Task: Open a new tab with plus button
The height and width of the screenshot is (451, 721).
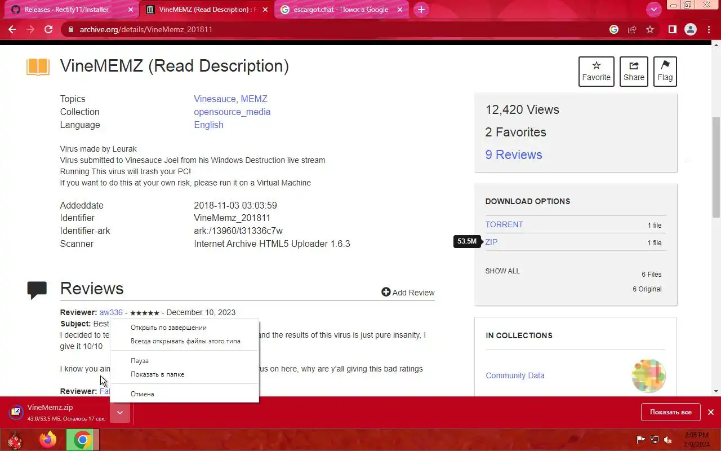Action: click(421, 10)
